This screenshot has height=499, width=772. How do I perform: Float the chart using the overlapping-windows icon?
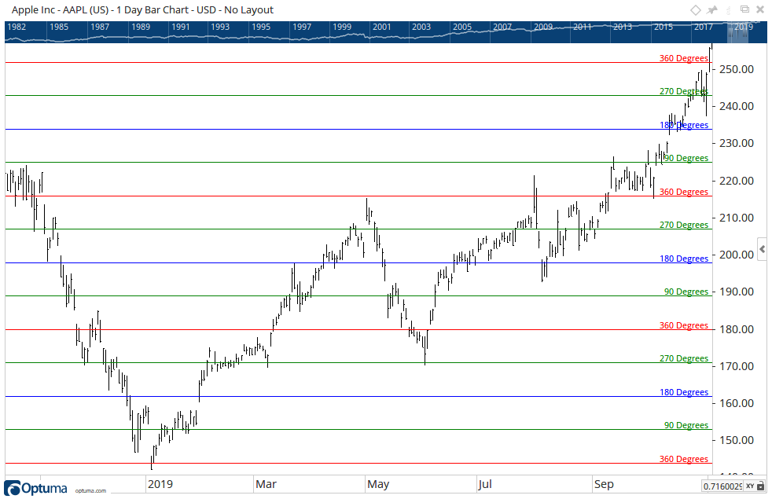(744, 9)
